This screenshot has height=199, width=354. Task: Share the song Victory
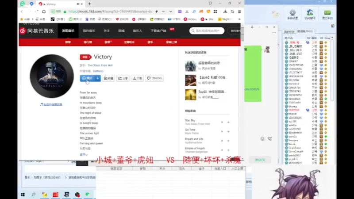click(x=123, y=78)
